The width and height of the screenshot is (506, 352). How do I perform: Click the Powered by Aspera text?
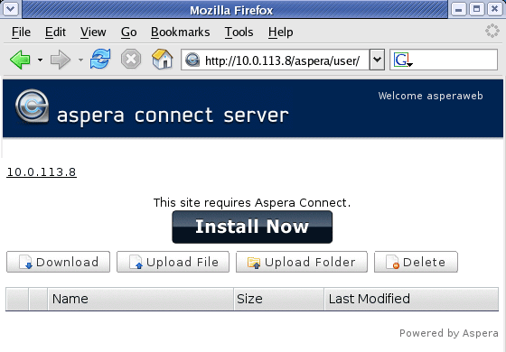pos(448,333)
